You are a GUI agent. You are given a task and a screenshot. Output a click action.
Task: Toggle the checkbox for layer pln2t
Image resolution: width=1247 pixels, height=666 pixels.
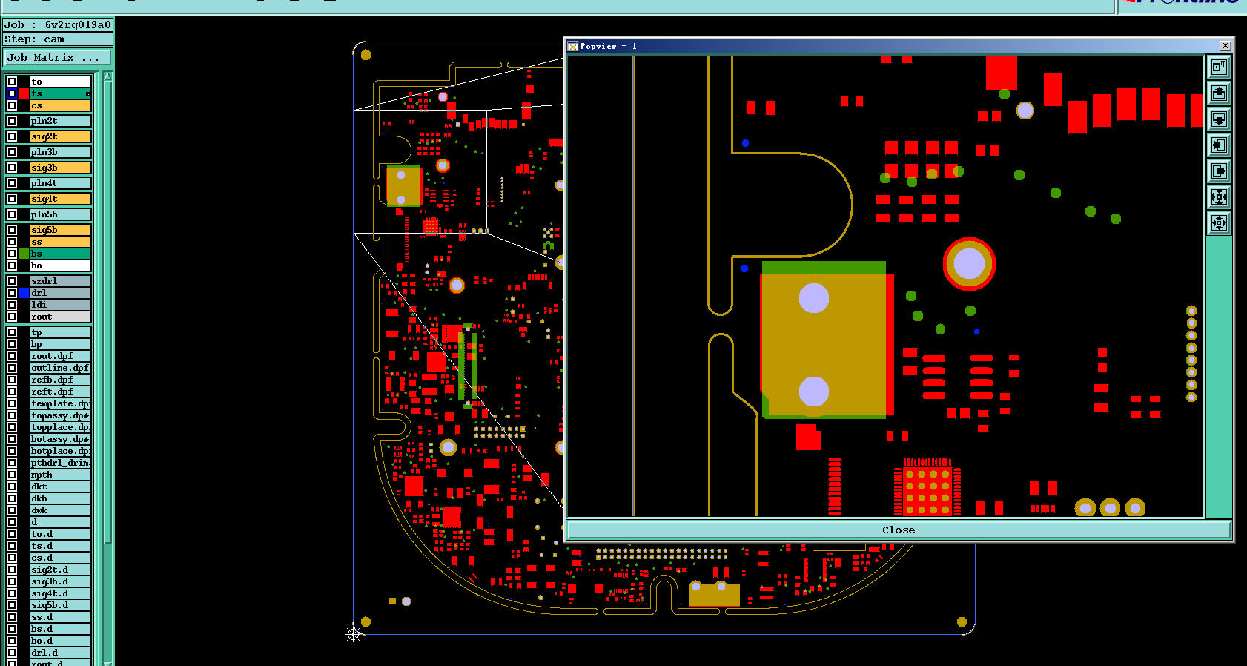click(12, 121)
